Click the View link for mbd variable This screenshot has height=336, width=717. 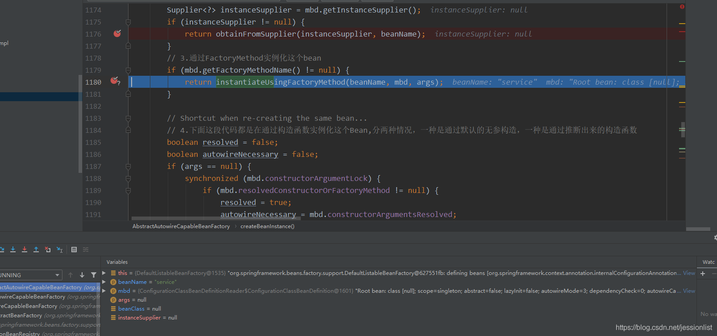[689, 291]
